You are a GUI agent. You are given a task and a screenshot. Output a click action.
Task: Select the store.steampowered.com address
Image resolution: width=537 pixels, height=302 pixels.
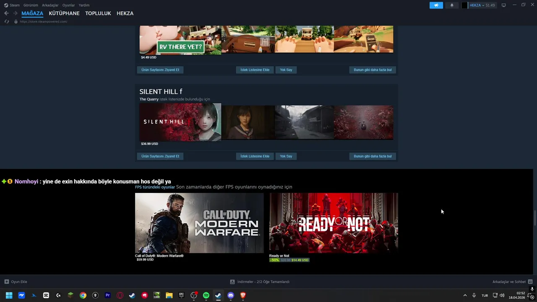pos(43,21)
